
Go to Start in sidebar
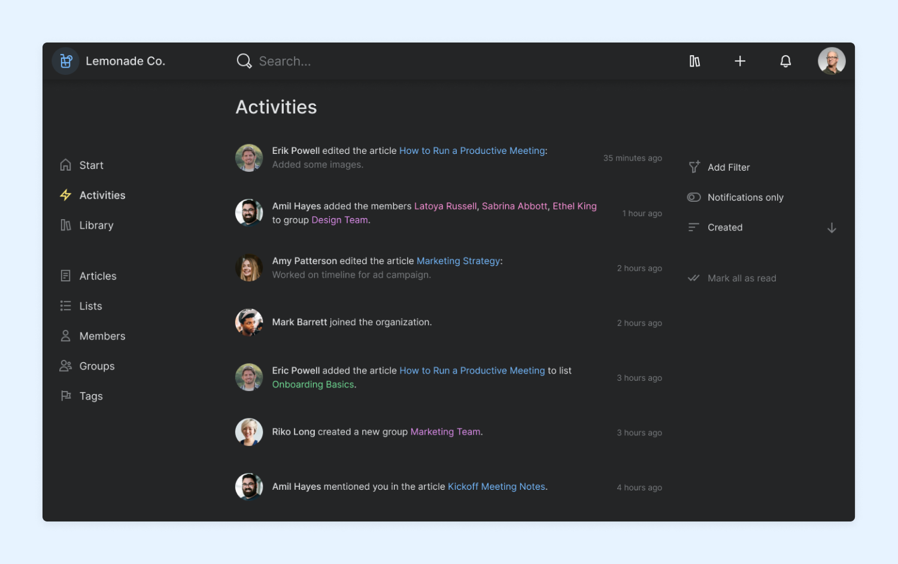click(x=91, y=165)
